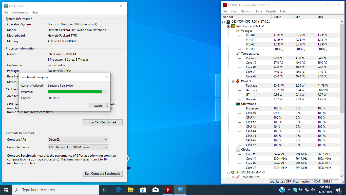The image size is (346, 195).
Task: Click the flame icon beside Powers
Action: [x=238, y=81]
